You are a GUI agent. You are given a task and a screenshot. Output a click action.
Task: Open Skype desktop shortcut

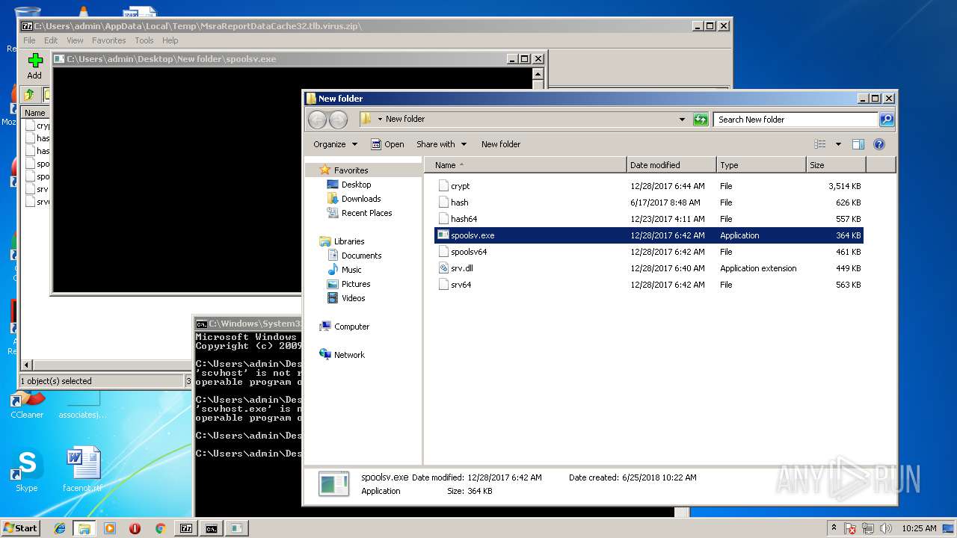[27, 471]
